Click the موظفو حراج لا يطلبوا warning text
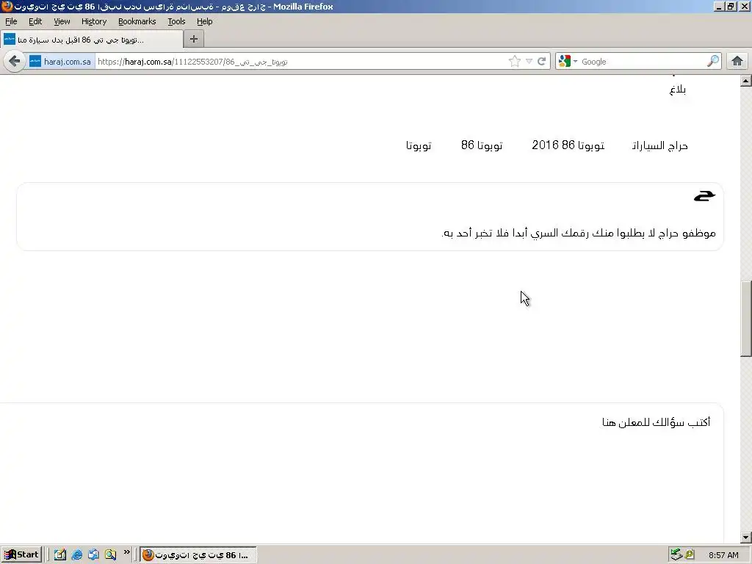 point(579,233)
